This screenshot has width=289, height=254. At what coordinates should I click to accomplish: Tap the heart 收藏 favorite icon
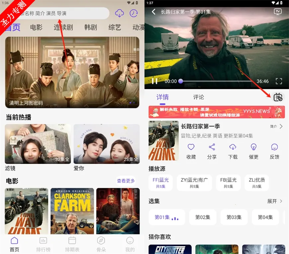coord(191,147)
